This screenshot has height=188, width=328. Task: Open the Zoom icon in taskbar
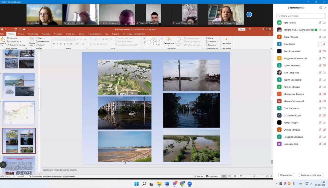[189, 184]
